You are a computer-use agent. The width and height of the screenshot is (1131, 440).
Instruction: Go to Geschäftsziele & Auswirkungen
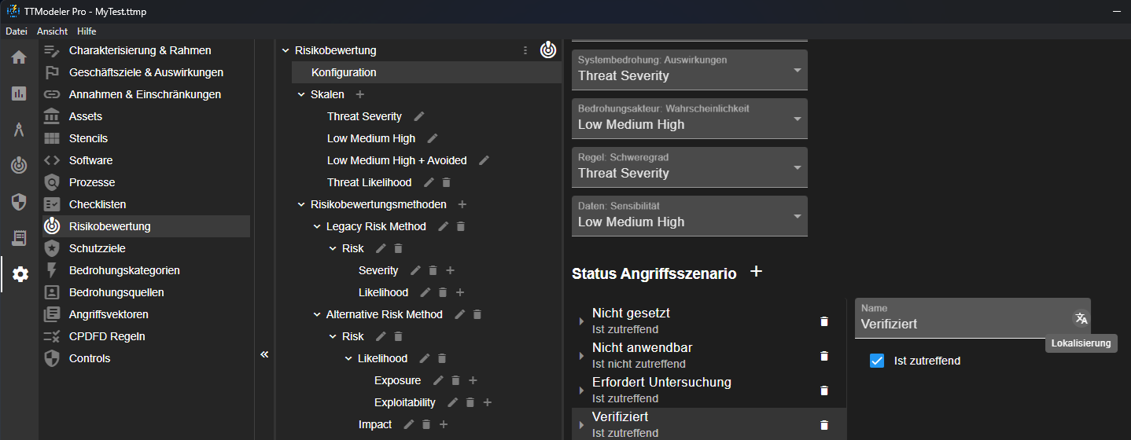point(146,72)
